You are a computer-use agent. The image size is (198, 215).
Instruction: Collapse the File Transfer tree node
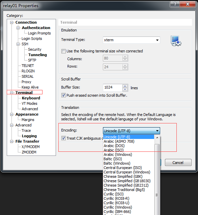pyautogui.click(x=12, y=141)
